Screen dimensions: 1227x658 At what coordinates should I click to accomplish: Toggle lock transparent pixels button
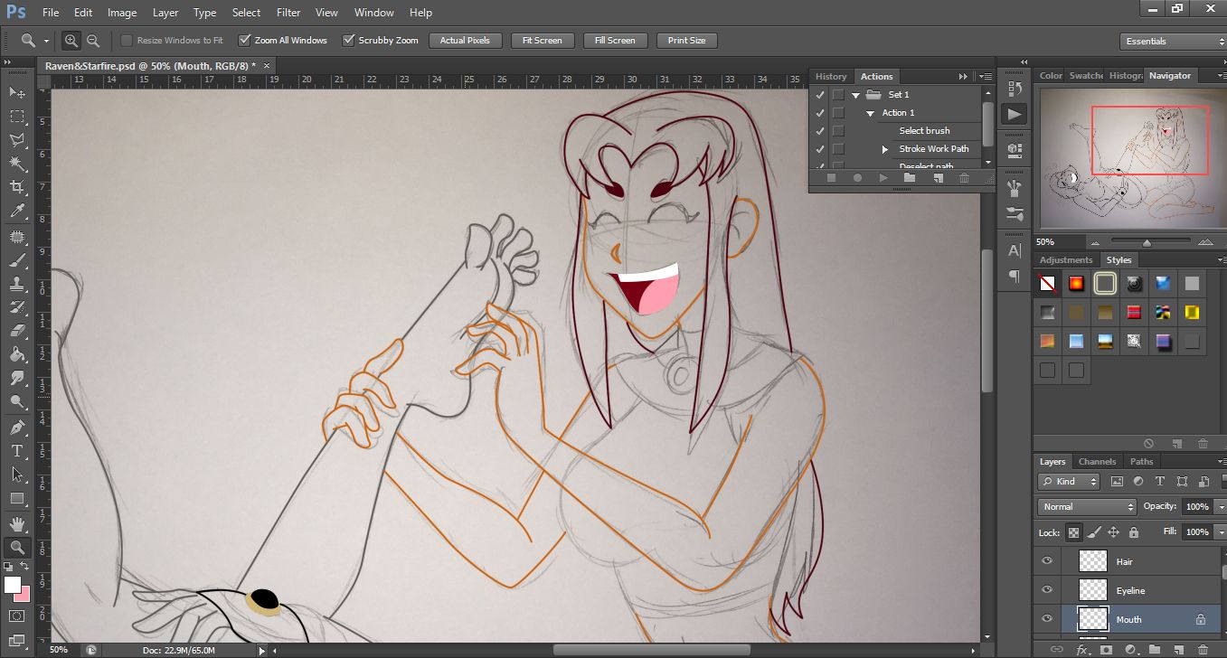click(x=1073, y=531)
